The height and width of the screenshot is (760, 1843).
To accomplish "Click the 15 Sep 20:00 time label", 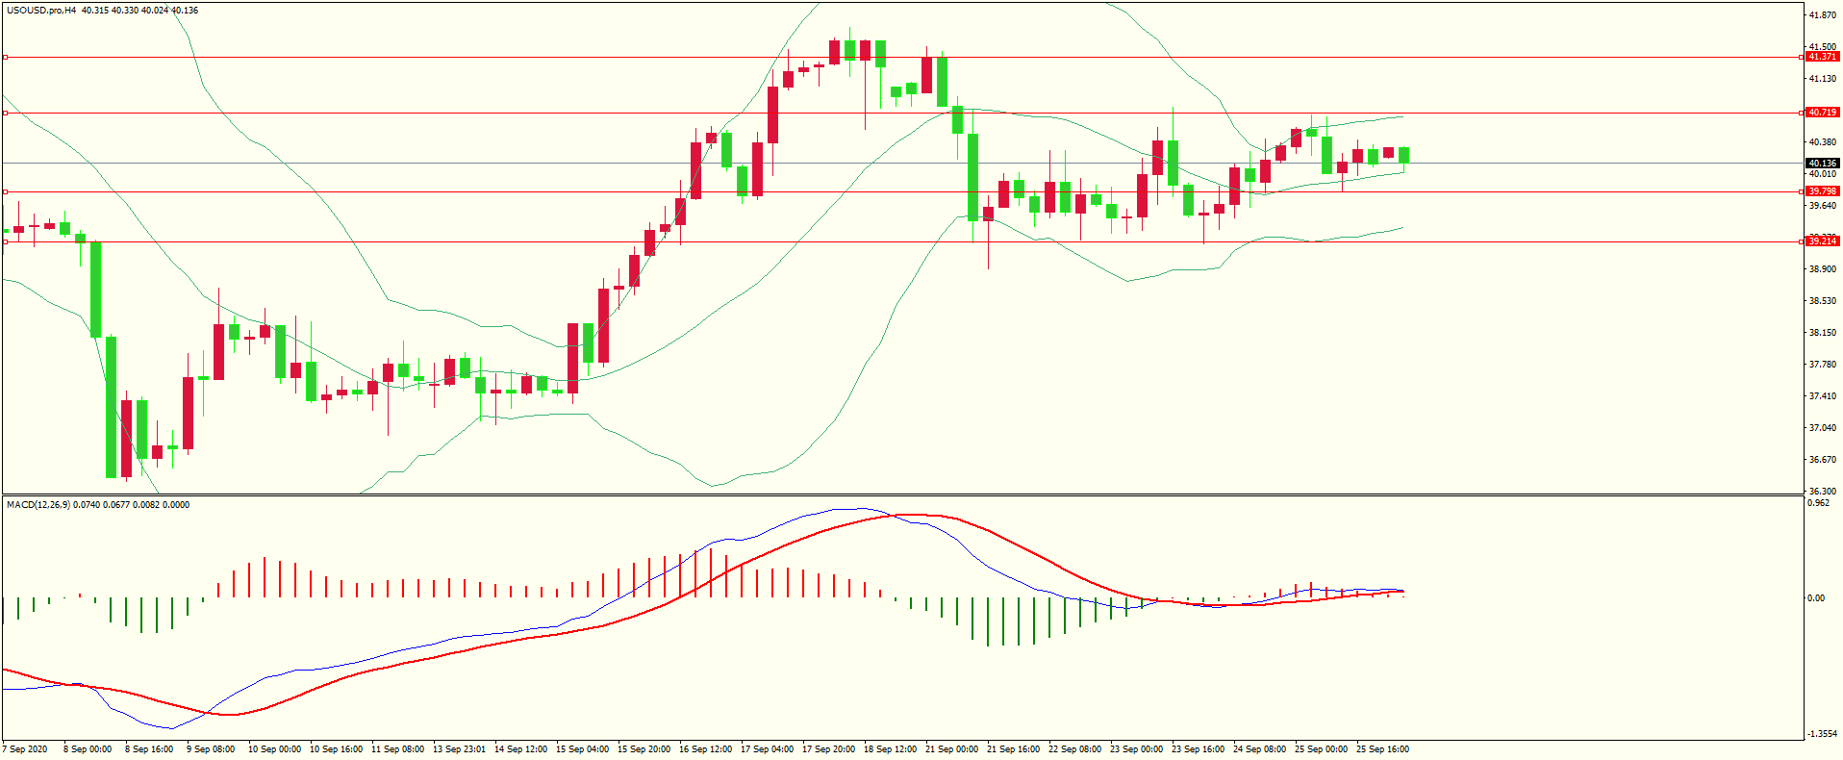I will (644, 749).
